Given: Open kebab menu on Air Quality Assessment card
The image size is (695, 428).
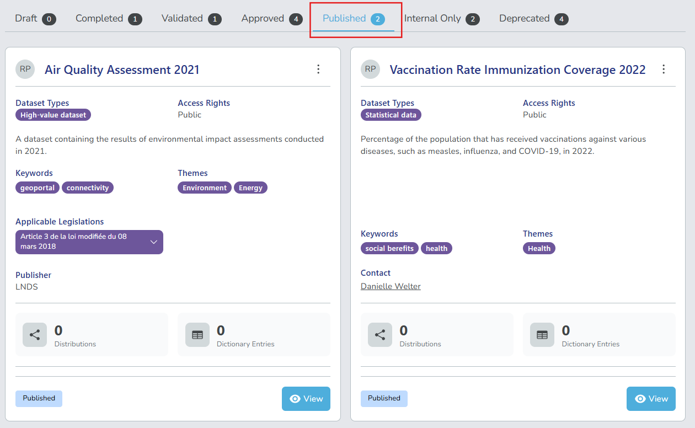Looking at the screenshot, I should point(318,69).
